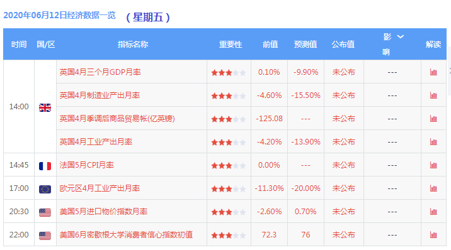Screen dimensions: 451x250
Task: Open chart icon for UK GDP row
Action: click(x=433, y=72)
